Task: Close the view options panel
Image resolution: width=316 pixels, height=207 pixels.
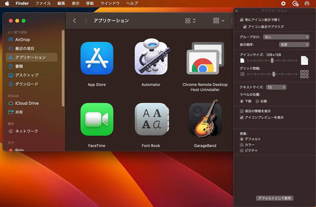Action: [237, 11]
